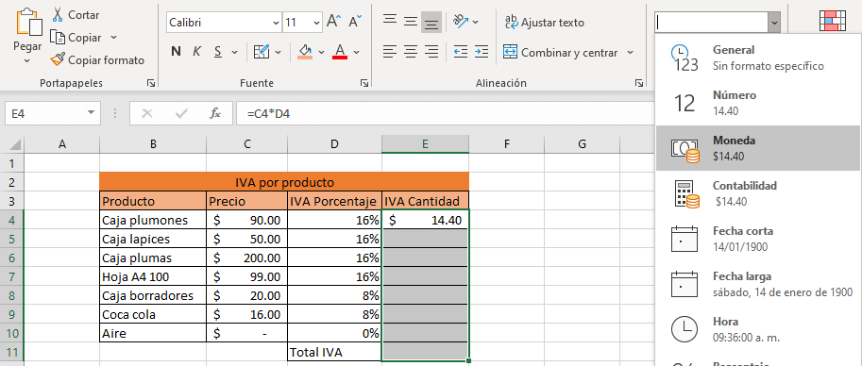Apply red font color A
862x366 pixels.
(x=340, y=52)
